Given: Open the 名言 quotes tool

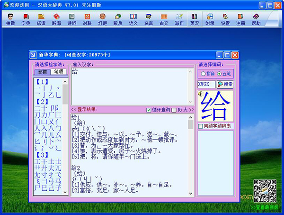Looking at the screenshot, I should coord(149,19).
